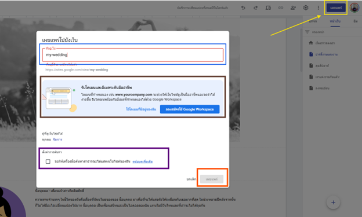Image resolution: width=362 pixels, height=217 pixels.
Task: Click the ใช้โดเมนที่มีอยู่ของฉัน link
Action: [141, 109]
